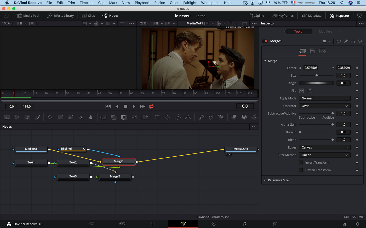Open the Media Pool panel
Image resolution: width=366 pixels, height=228 pixels.
click(28, 16)
